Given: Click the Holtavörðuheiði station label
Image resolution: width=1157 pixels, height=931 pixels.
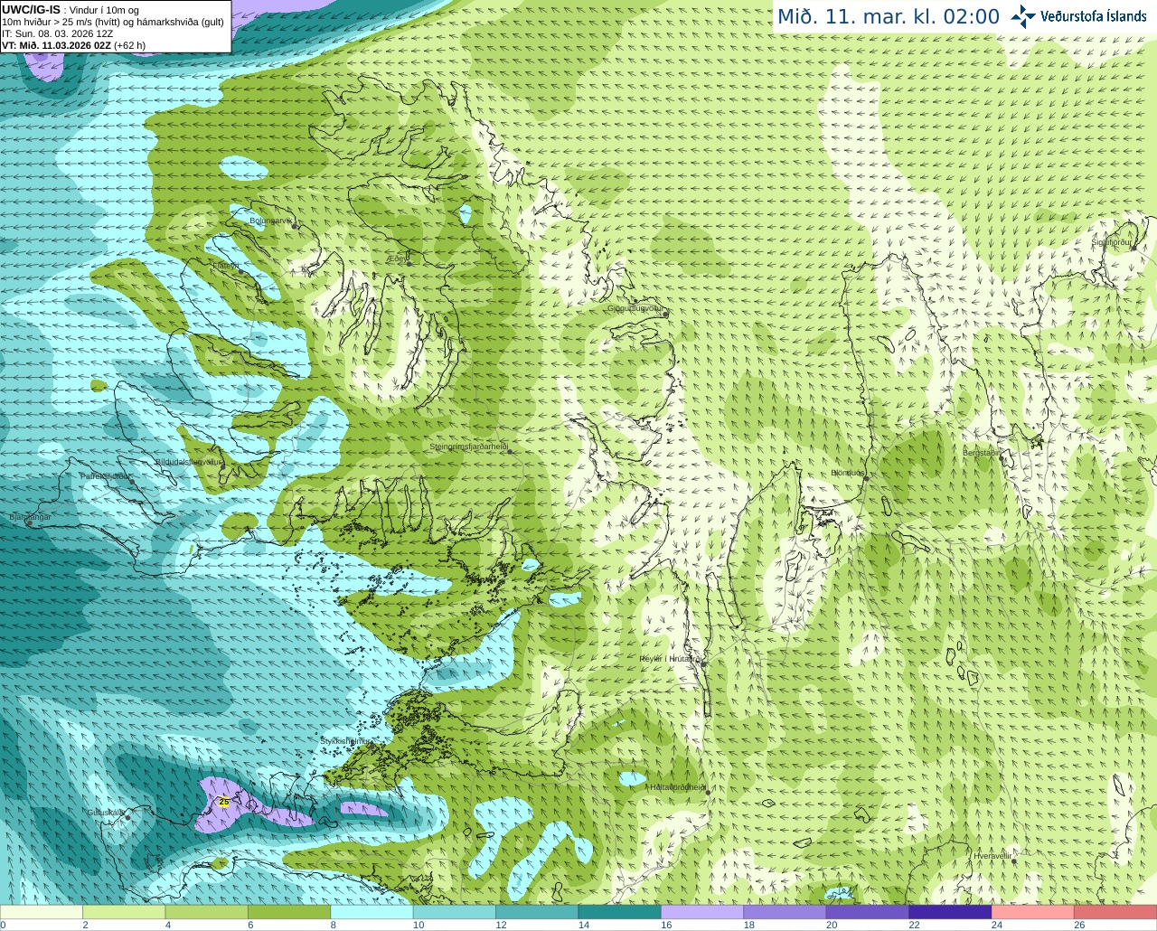Looking at the screenshot, I should tap(678, 787).
